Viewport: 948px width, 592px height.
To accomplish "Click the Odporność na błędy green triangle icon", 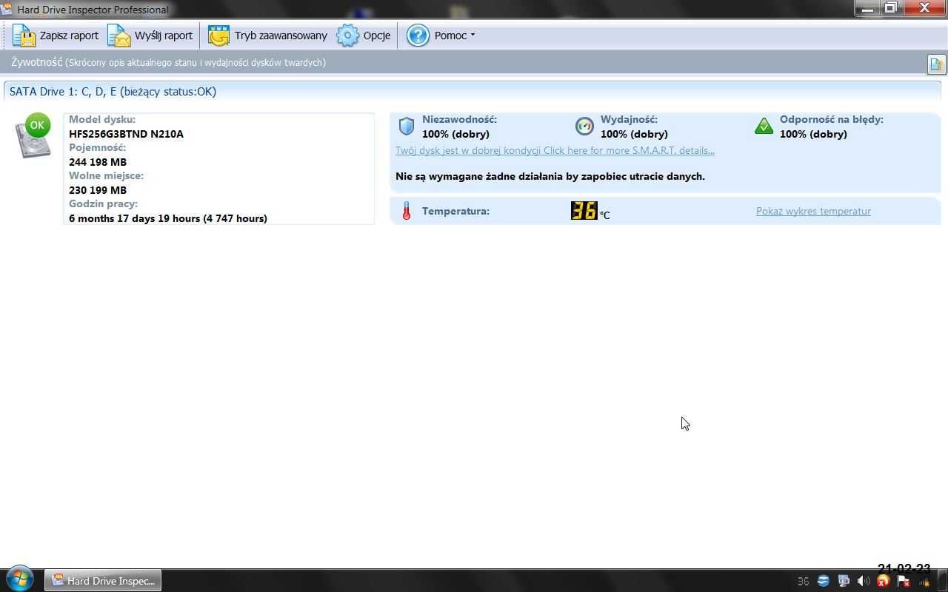I will [x=764, y=127].
